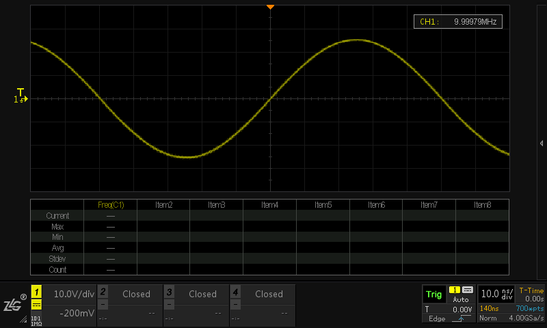Enable channel 3 number badge
The image size is (547, 328).
[x=169, y=291]
